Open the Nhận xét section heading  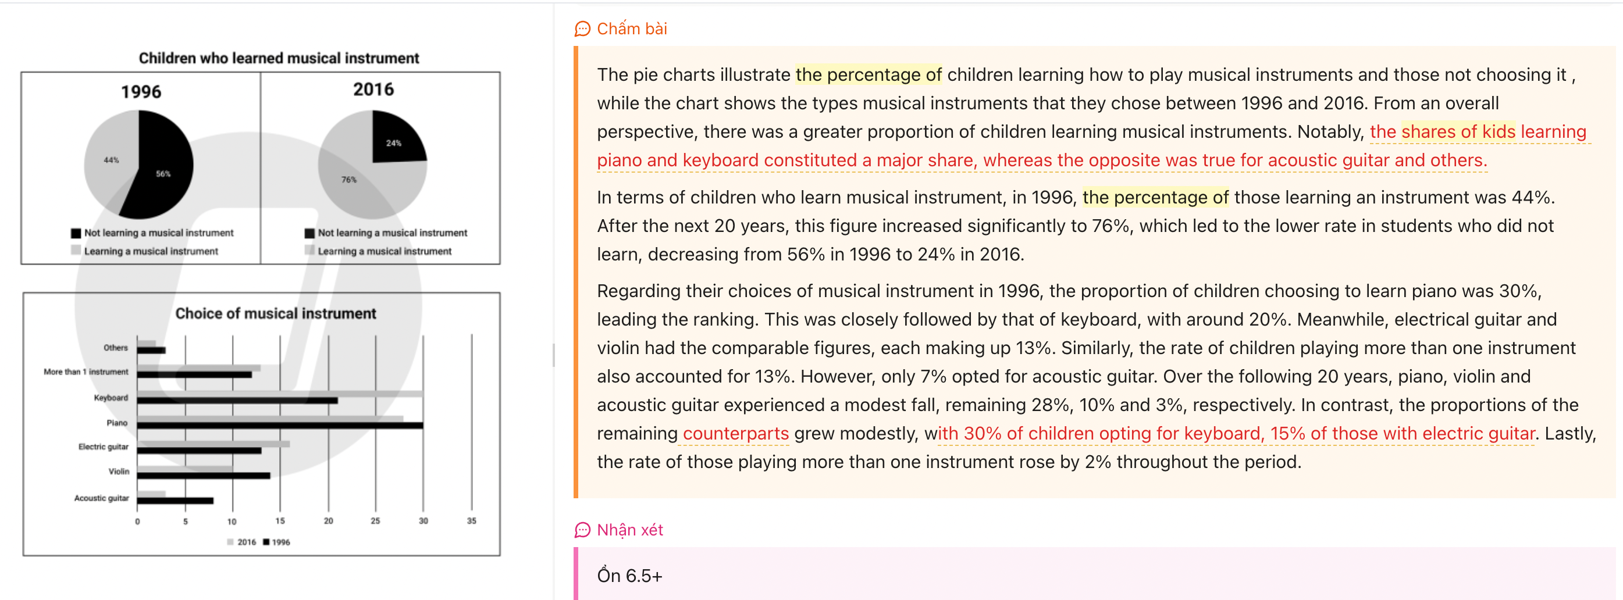click(629, 530)
